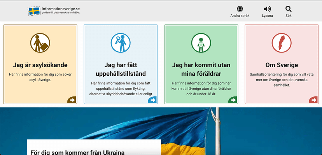This screenshot has height=155, width=322.
Task: Open search via magnifier icon
Action: [x=288, y=9]
